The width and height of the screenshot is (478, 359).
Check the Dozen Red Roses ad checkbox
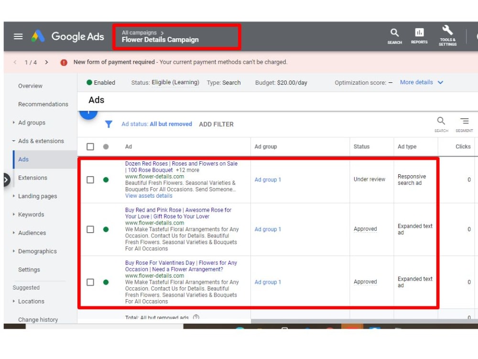pyautogui.click(x=90, y=180)
